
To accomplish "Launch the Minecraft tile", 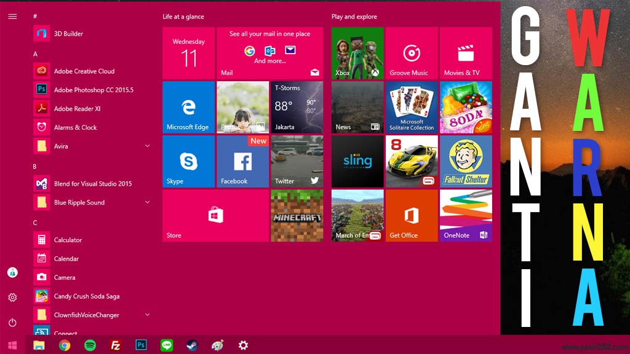I will click(297, 216).
